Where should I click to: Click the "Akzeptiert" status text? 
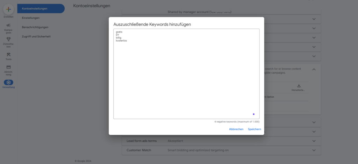176,141
